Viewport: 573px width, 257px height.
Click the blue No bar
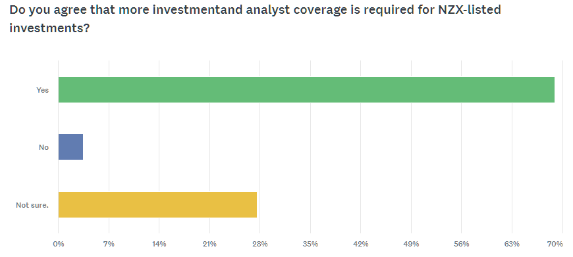coord(70,147)
